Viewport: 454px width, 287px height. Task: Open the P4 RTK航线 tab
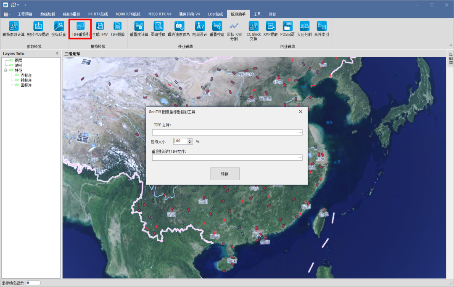point(98,14)
